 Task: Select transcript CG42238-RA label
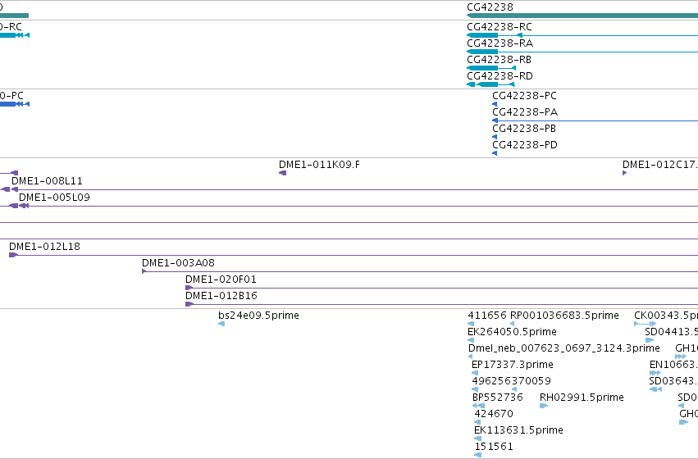click(x=500, y=43)
